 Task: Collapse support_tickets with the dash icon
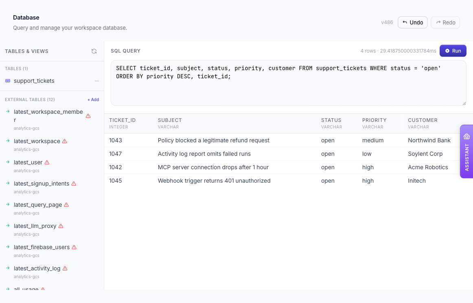(x=97, y=81)
